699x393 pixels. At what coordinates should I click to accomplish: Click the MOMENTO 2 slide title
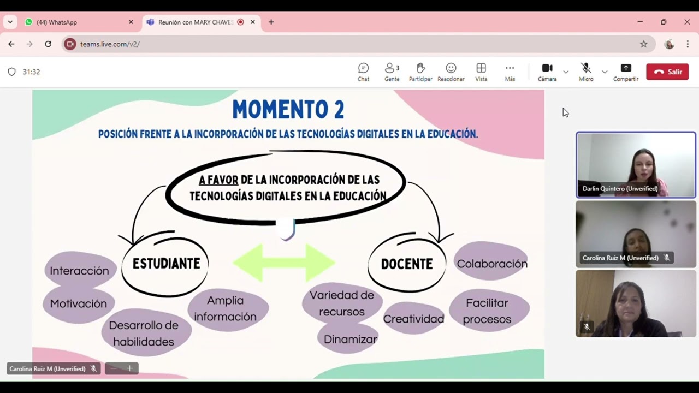pos(288,110)
